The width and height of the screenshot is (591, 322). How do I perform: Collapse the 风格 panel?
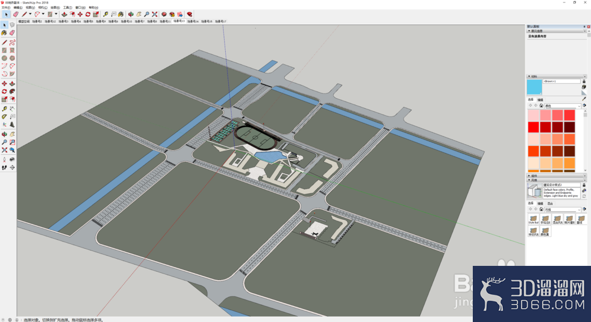click(x=529, y=180)
